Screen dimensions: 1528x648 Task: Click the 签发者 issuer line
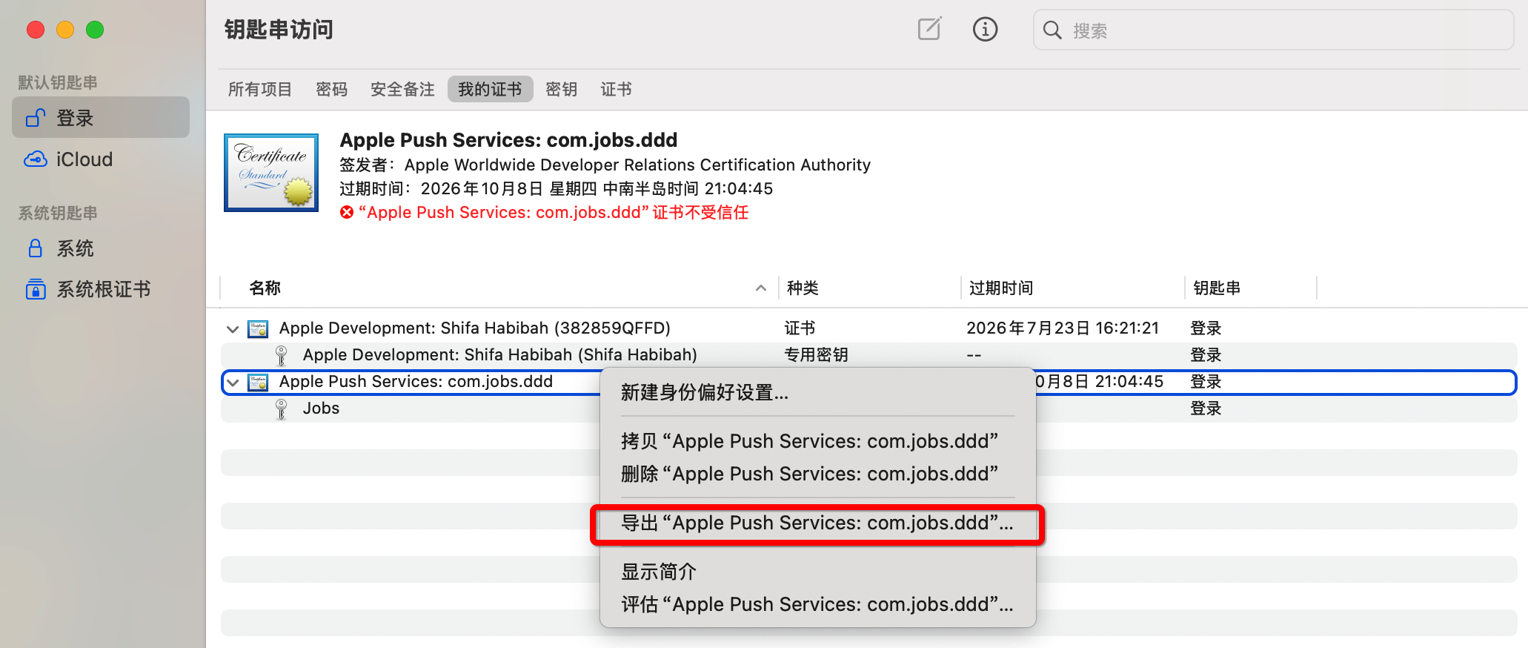[x=605, y=165]
